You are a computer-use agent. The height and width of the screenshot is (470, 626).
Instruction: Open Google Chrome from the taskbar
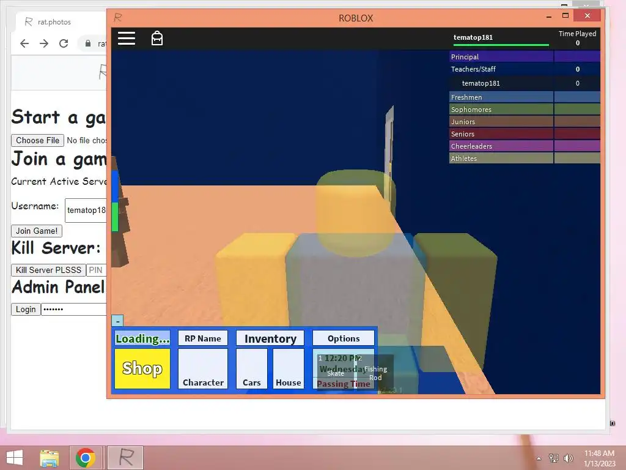85,458
